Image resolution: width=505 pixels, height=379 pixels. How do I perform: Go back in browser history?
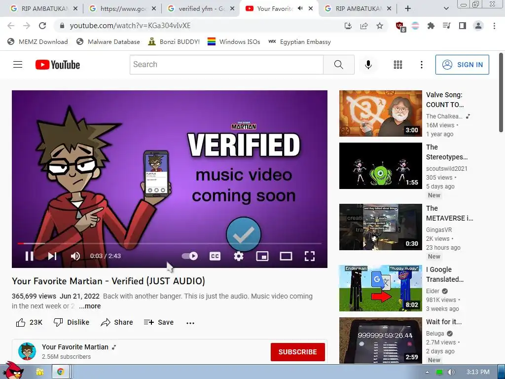pyautogui.click(x=11, y=26)
